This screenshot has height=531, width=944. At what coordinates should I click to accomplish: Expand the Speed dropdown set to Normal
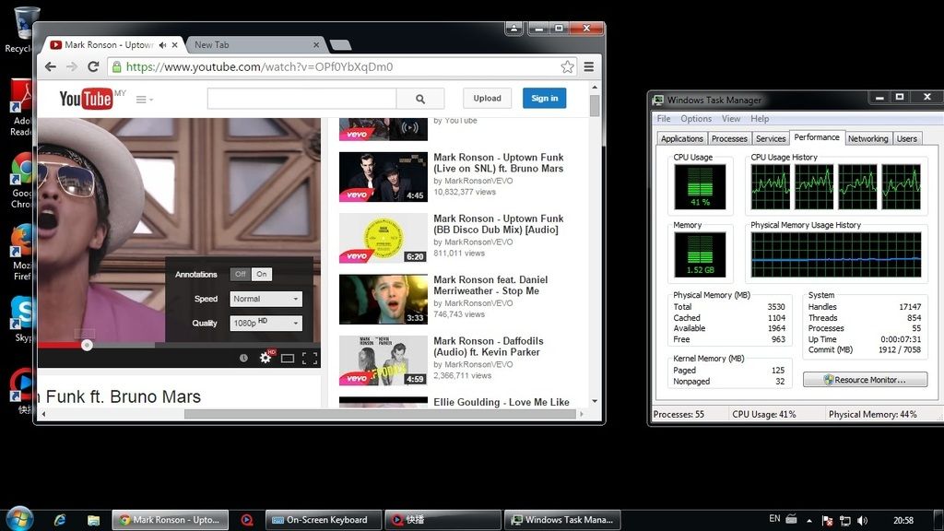point(265,299)
